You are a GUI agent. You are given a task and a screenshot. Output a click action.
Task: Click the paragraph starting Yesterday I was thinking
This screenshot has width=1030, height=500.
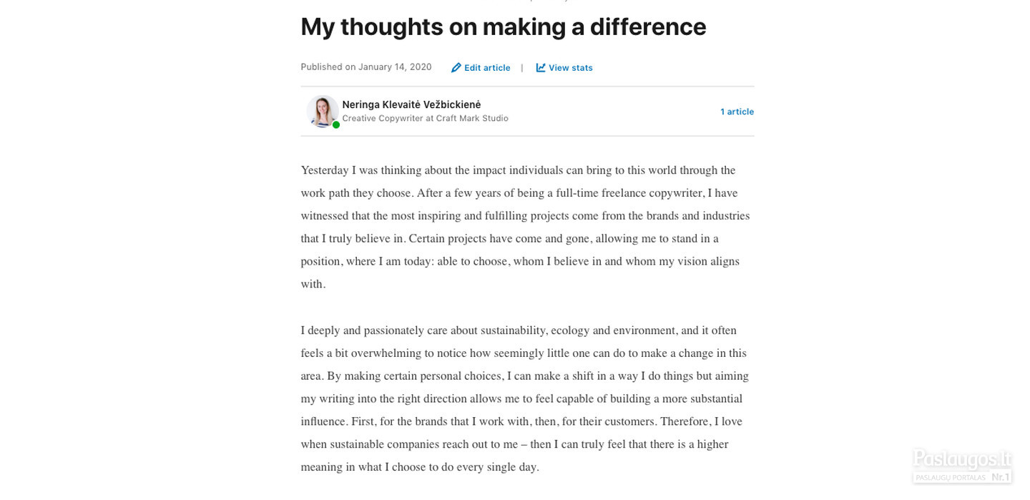(526, 227)
